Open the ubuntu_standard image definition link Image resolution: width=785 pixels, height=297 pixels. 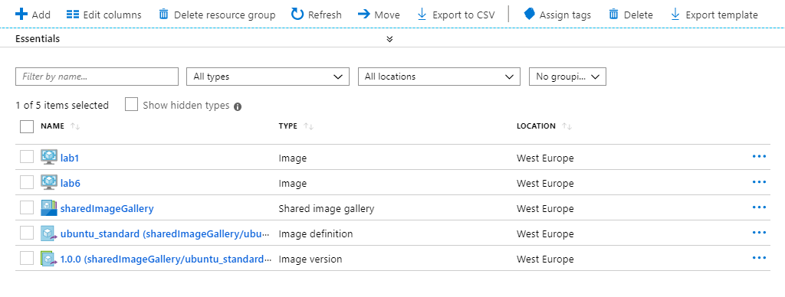(166, 234)
